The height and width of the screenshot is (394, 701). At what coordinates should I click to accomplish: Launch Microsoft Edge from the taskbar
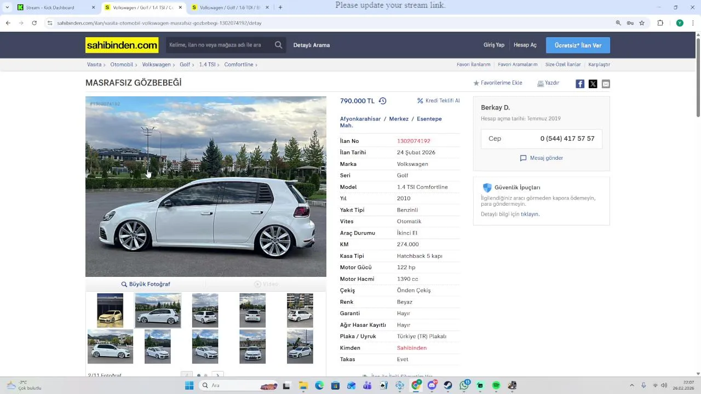319,385
